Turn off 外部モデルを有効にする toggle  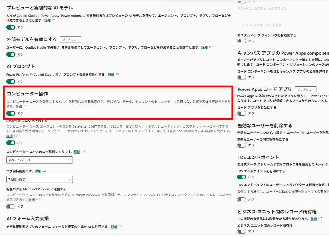pyautogui.click(x=11, y=54)
